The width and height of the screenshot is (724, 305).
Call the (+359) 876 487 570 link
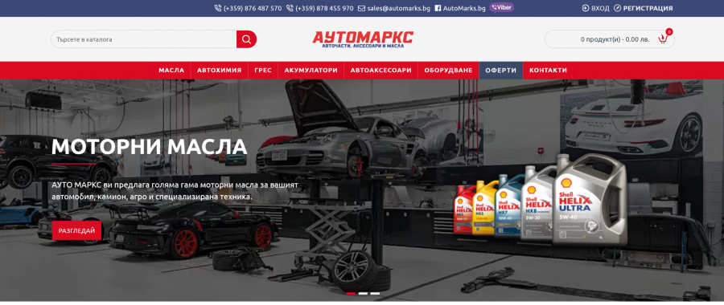coord(253,8)
